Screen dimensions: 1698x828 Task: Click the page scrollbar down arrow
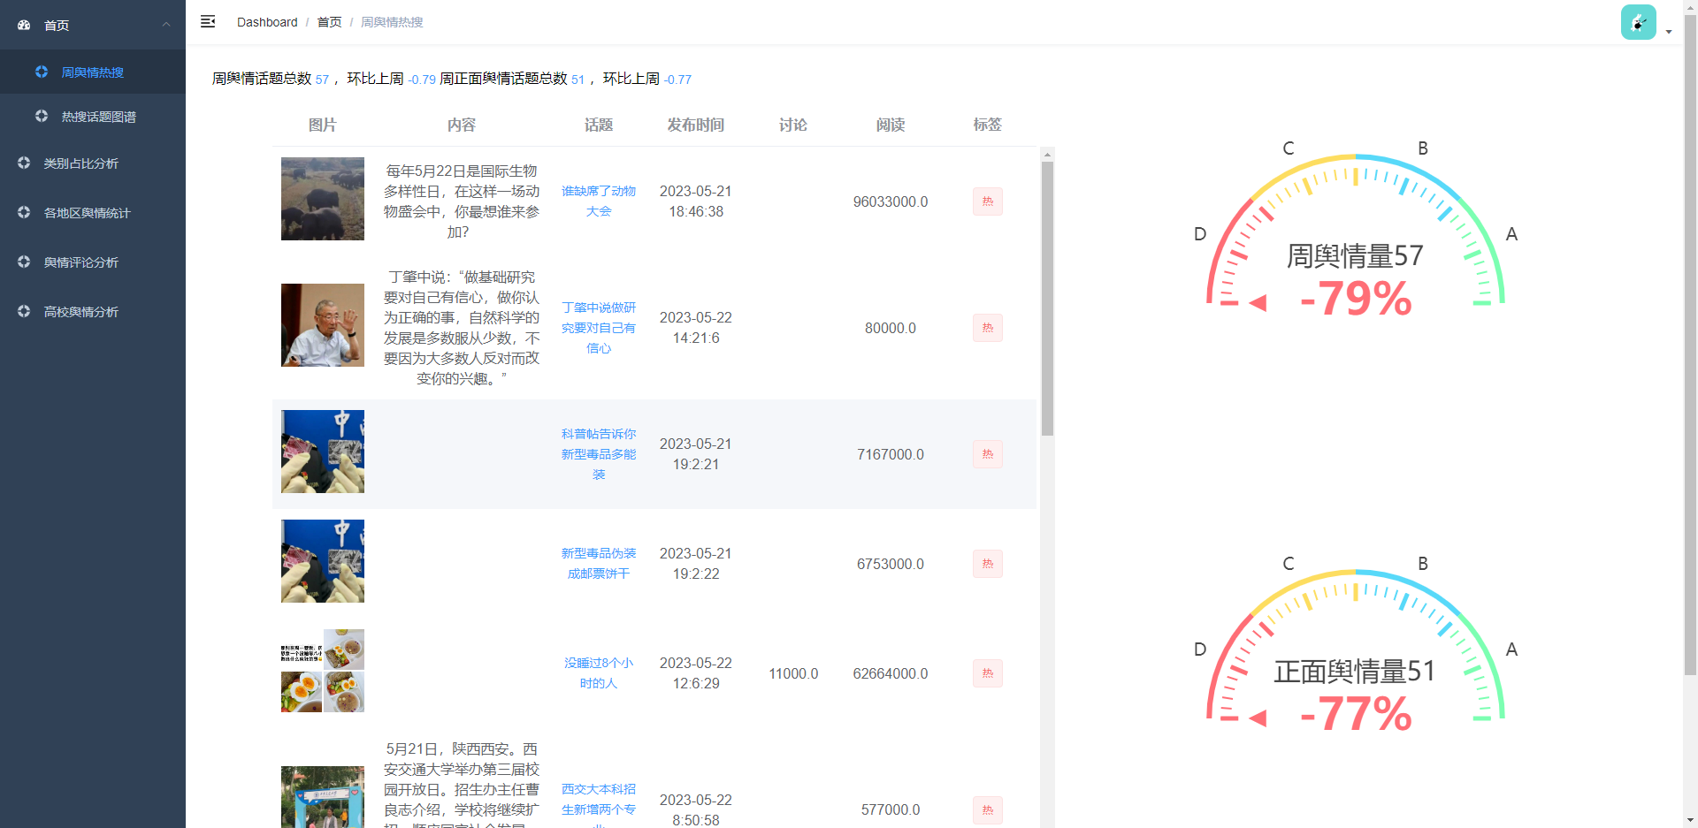[x=1690, y=820]
